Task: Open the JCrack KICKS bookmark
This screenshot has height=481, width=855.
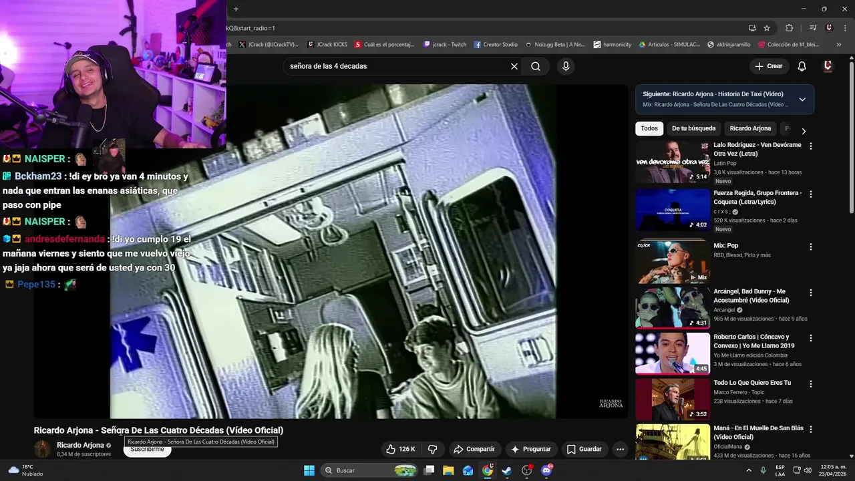Action: (327, 45)
